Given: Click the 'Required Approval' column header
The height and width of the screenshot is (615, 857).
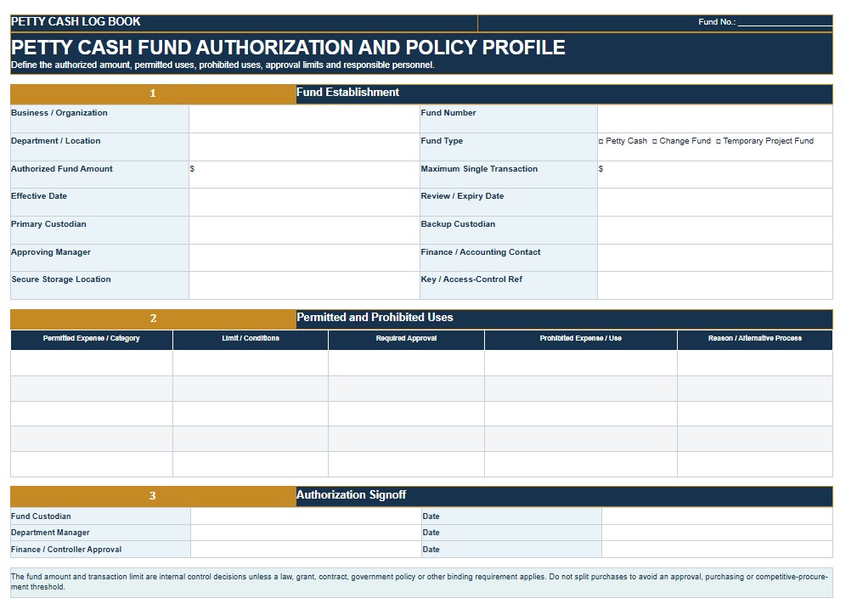Looking at the screenshot, I should coord(406,338).
